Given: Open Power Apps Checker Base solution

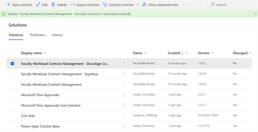Looking at the screenshot, I should [x=40, y=126].
